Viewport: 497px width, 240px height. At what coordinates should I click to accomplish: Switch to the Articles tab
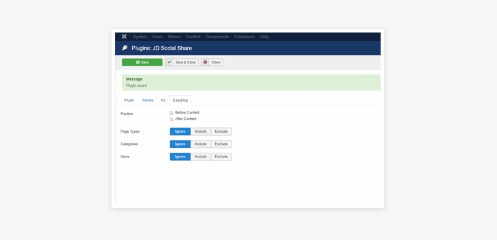pyautogui.click(x=147, y=100)
